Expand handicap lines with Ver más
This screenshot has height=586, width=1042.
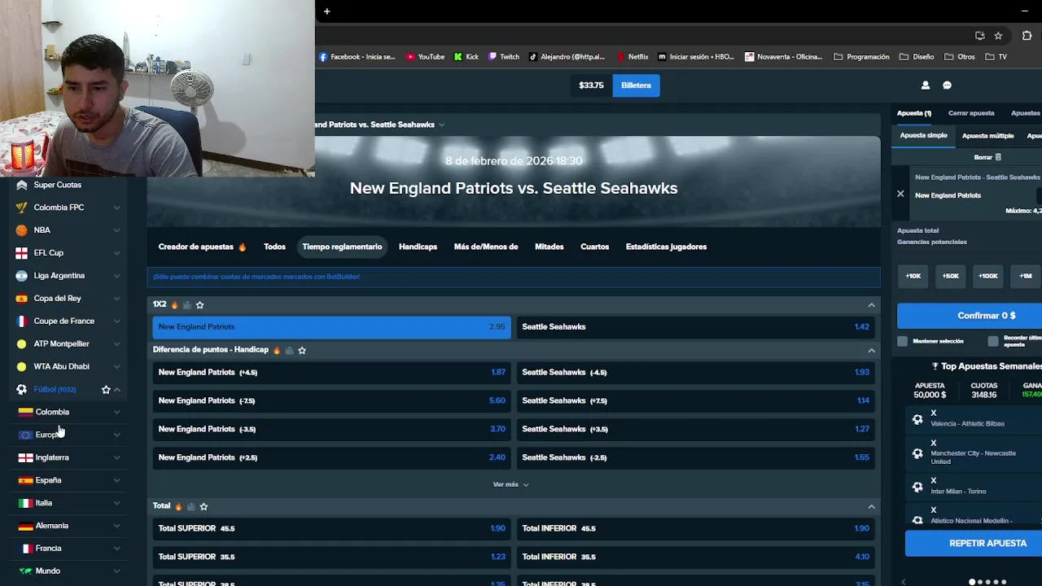(510, 484)
